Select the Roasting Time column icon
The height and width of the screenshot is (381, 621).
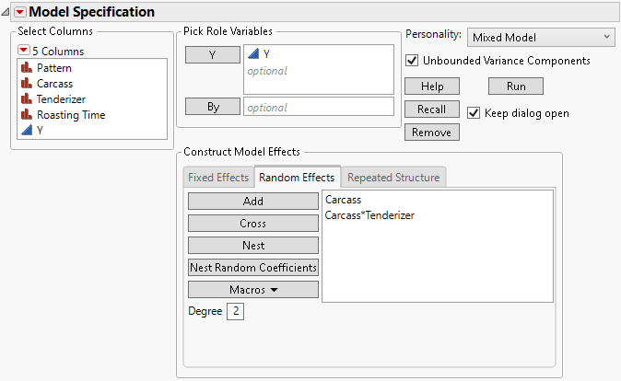coord(28,115)
